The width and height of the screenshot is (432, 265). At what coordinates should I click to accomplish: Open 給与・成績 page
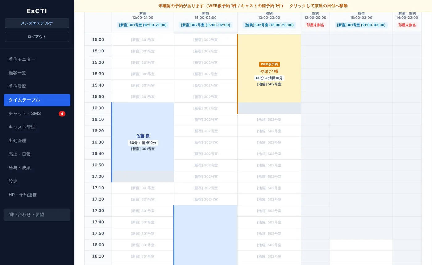coord(37,168)
